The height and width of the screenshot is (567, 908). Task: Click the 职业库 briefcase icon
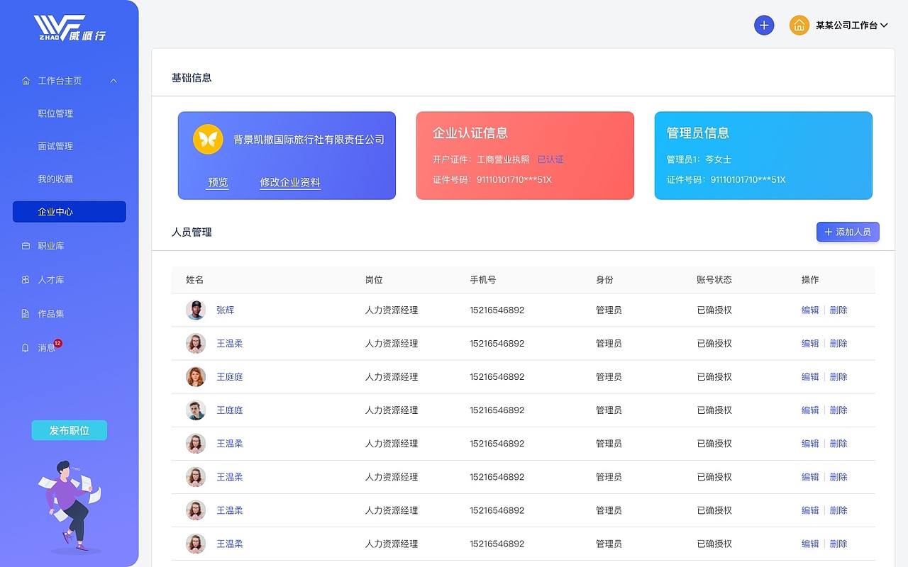pyautogui.click(x=26, y=246)
